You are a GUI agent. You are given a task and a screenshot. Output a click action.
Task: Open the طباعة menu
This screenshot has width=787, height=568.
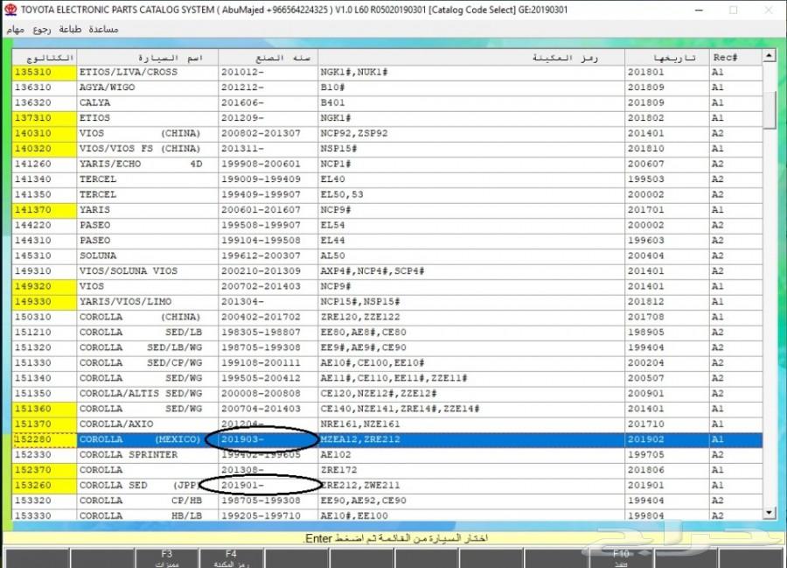(70, 30)
